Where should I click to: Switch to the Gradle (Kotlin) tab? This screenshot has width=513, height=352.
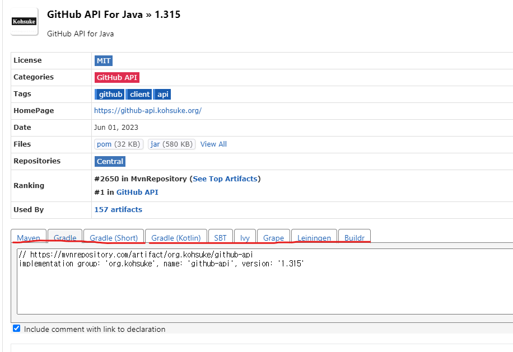[176, 236]
